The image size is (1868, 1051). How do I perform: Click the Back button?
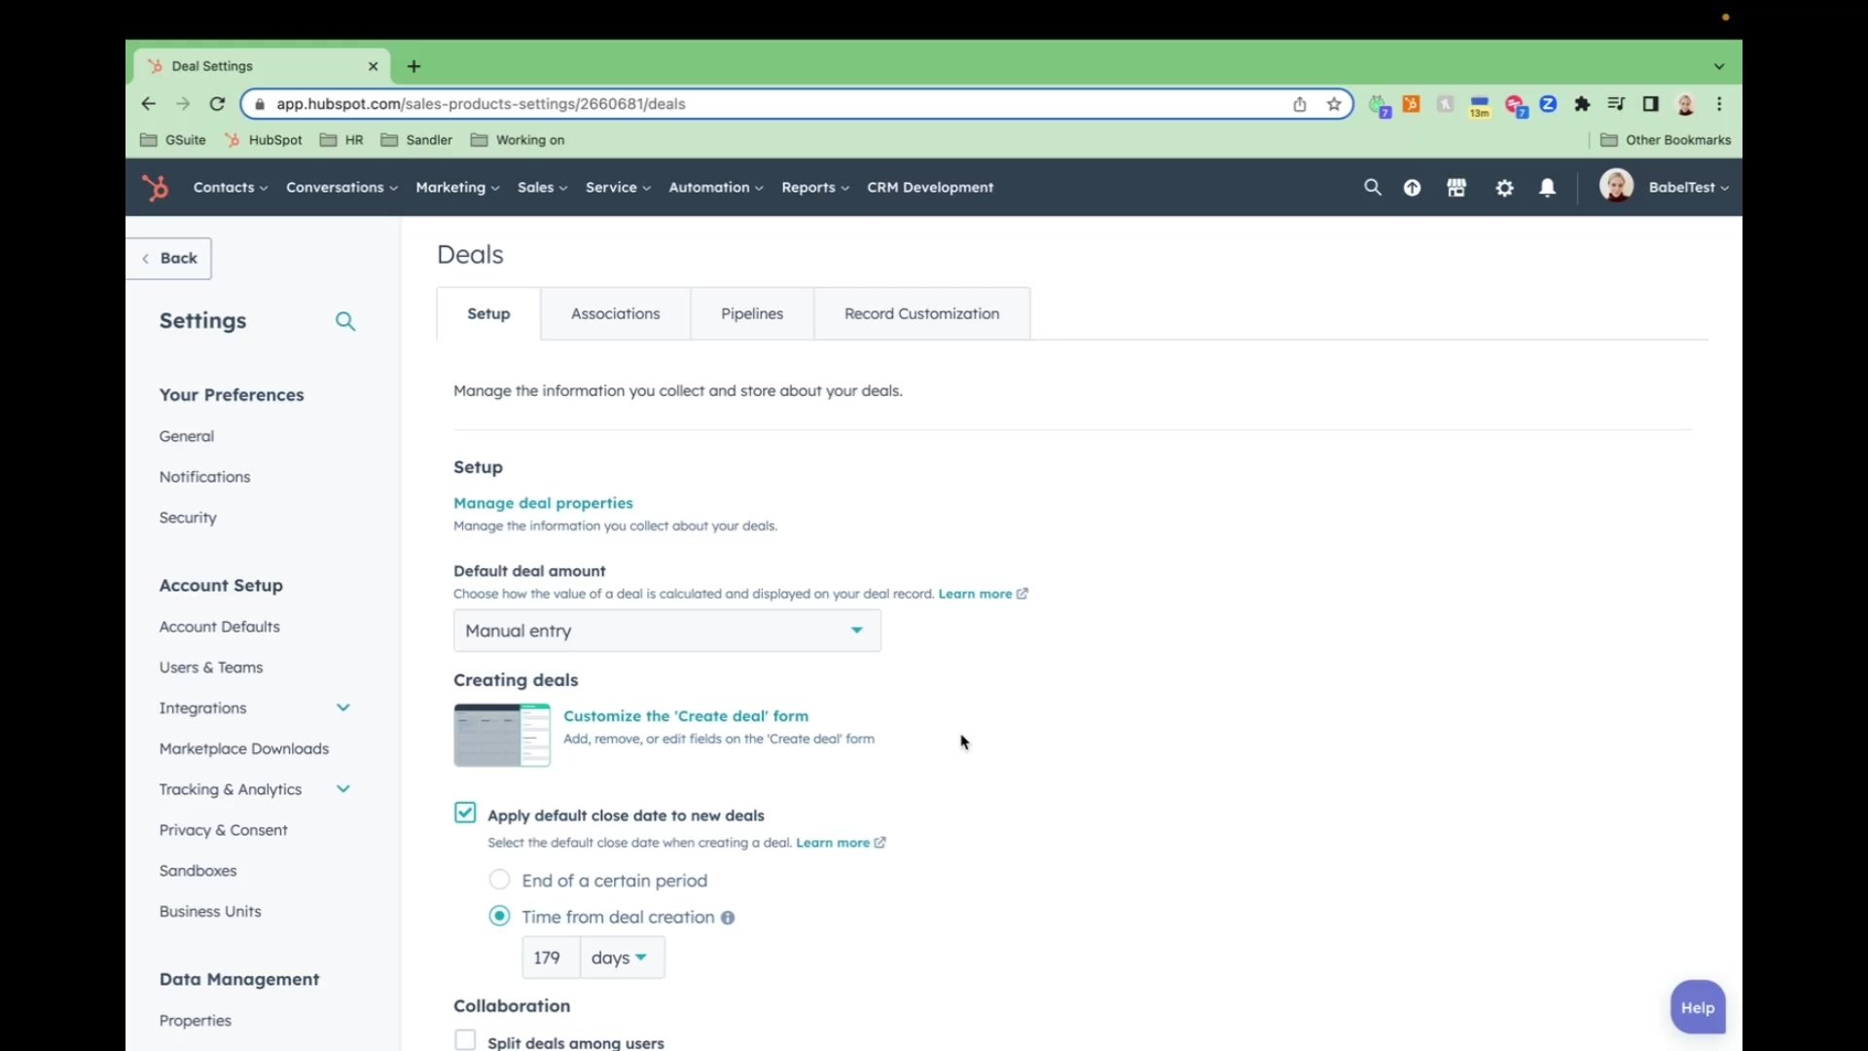pos(169,258)
